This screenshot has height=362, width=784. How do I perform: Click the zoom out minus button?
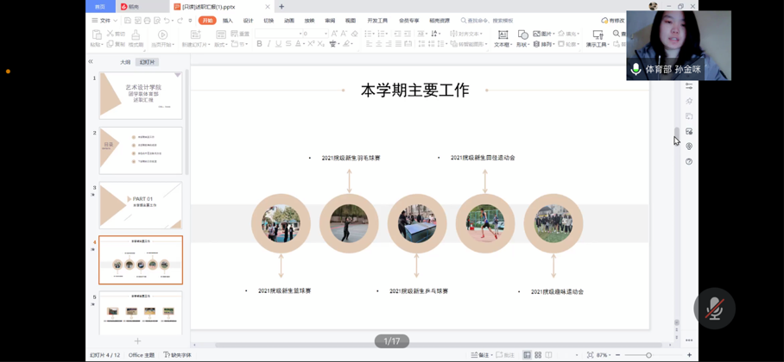pyautogui.click(x=618, y=355)
